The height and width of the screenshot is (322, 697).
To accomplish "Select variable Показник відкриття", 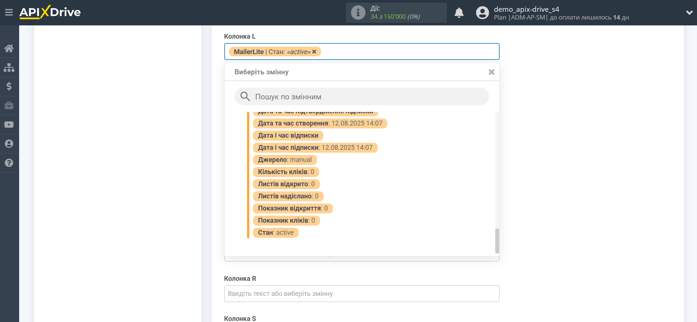I will click(293, 208).
